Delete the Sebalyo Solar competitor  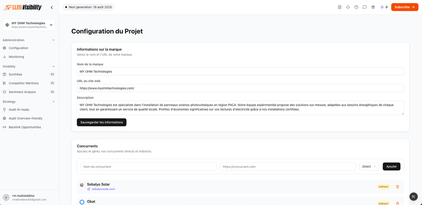tap(397, 187)
